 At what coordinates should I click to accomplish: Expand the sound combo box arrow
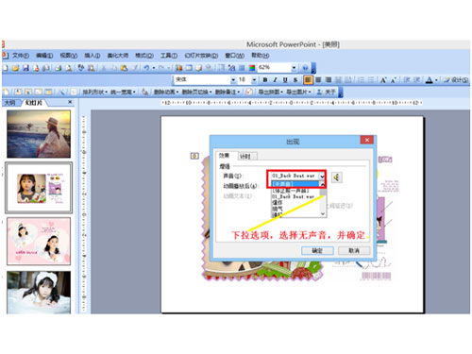point(322,176)
